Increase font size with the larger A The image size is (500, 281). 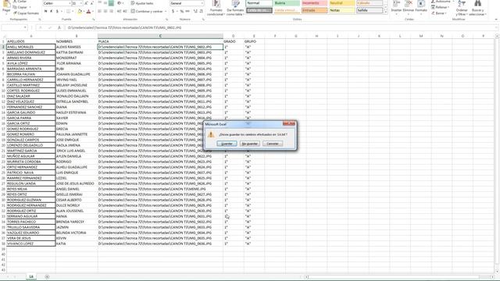click(x=86, y=3)
